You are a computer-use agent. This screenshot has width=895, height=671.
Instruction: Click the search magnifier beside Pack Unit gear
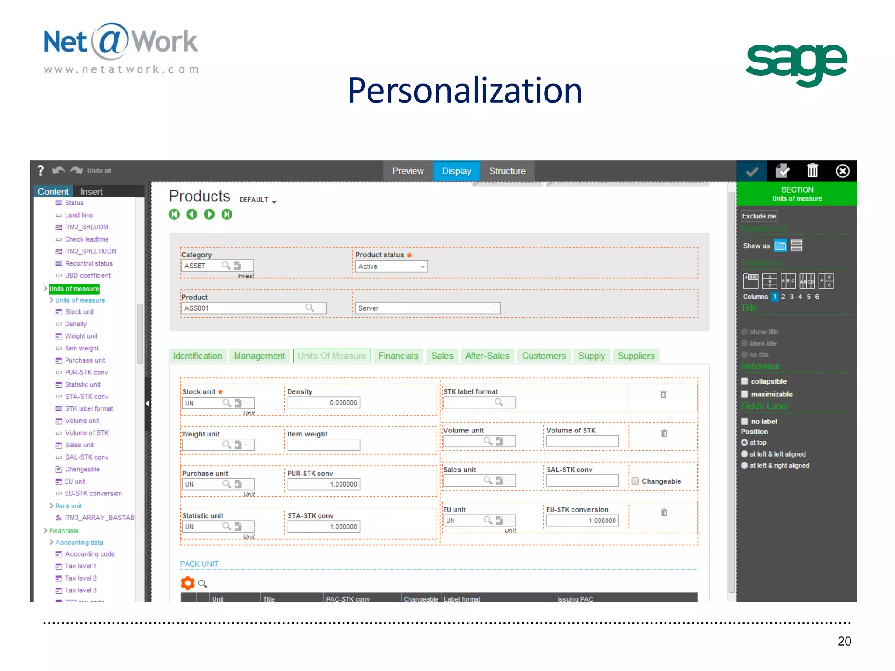[202, 584]
